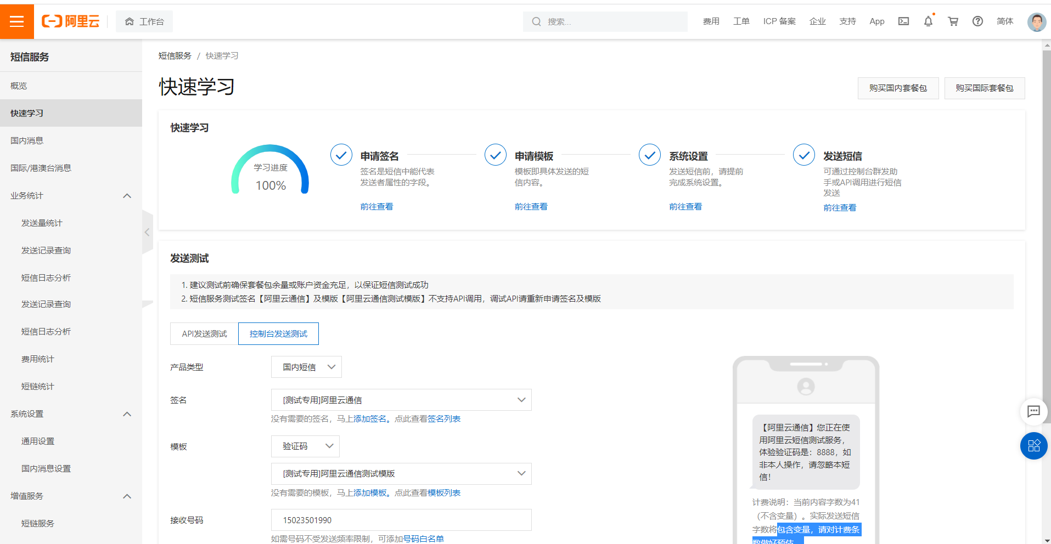Open the blue floating apps grid button

[x=1033, y=446]
